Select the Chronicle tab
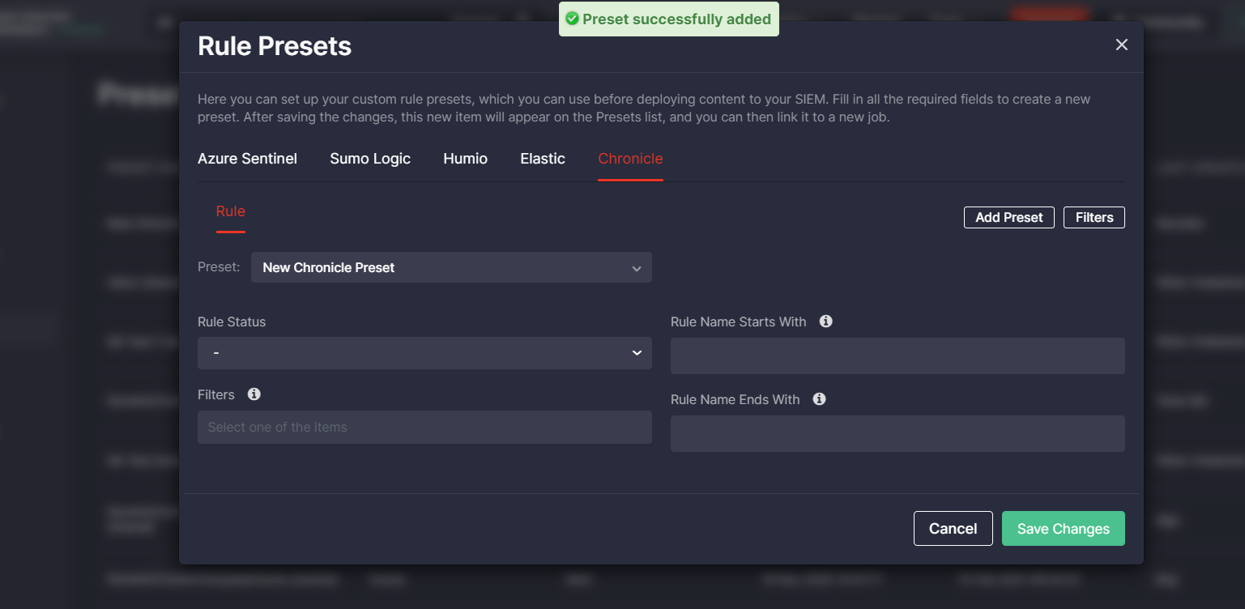The image size is (1245, 609). [630, 159]
